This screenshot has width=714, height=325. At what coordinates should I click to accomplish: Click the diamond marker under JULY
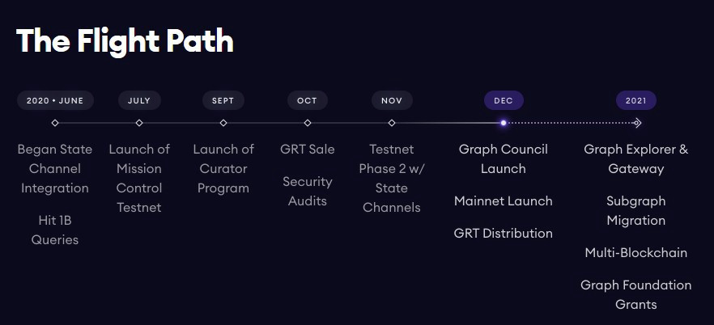coord(139,123)
